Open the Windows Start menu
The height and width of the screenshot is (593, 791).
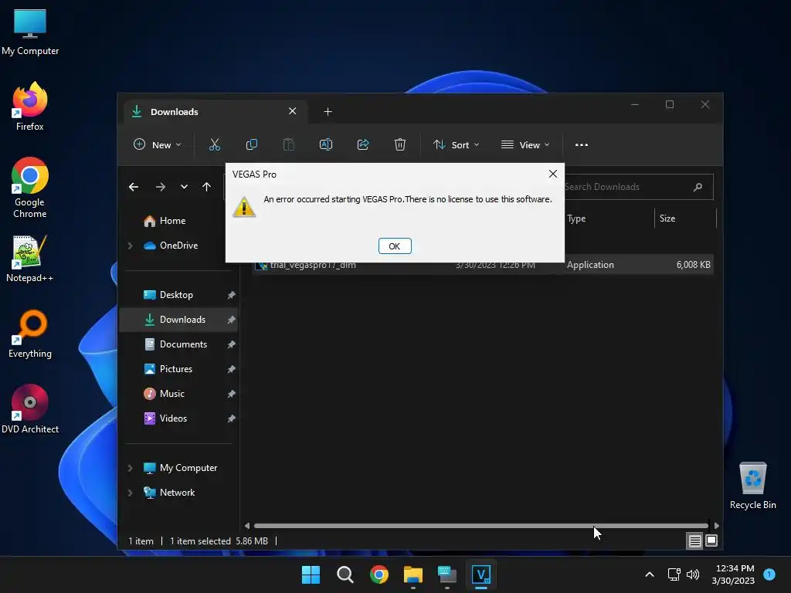[x=311, y=574]
